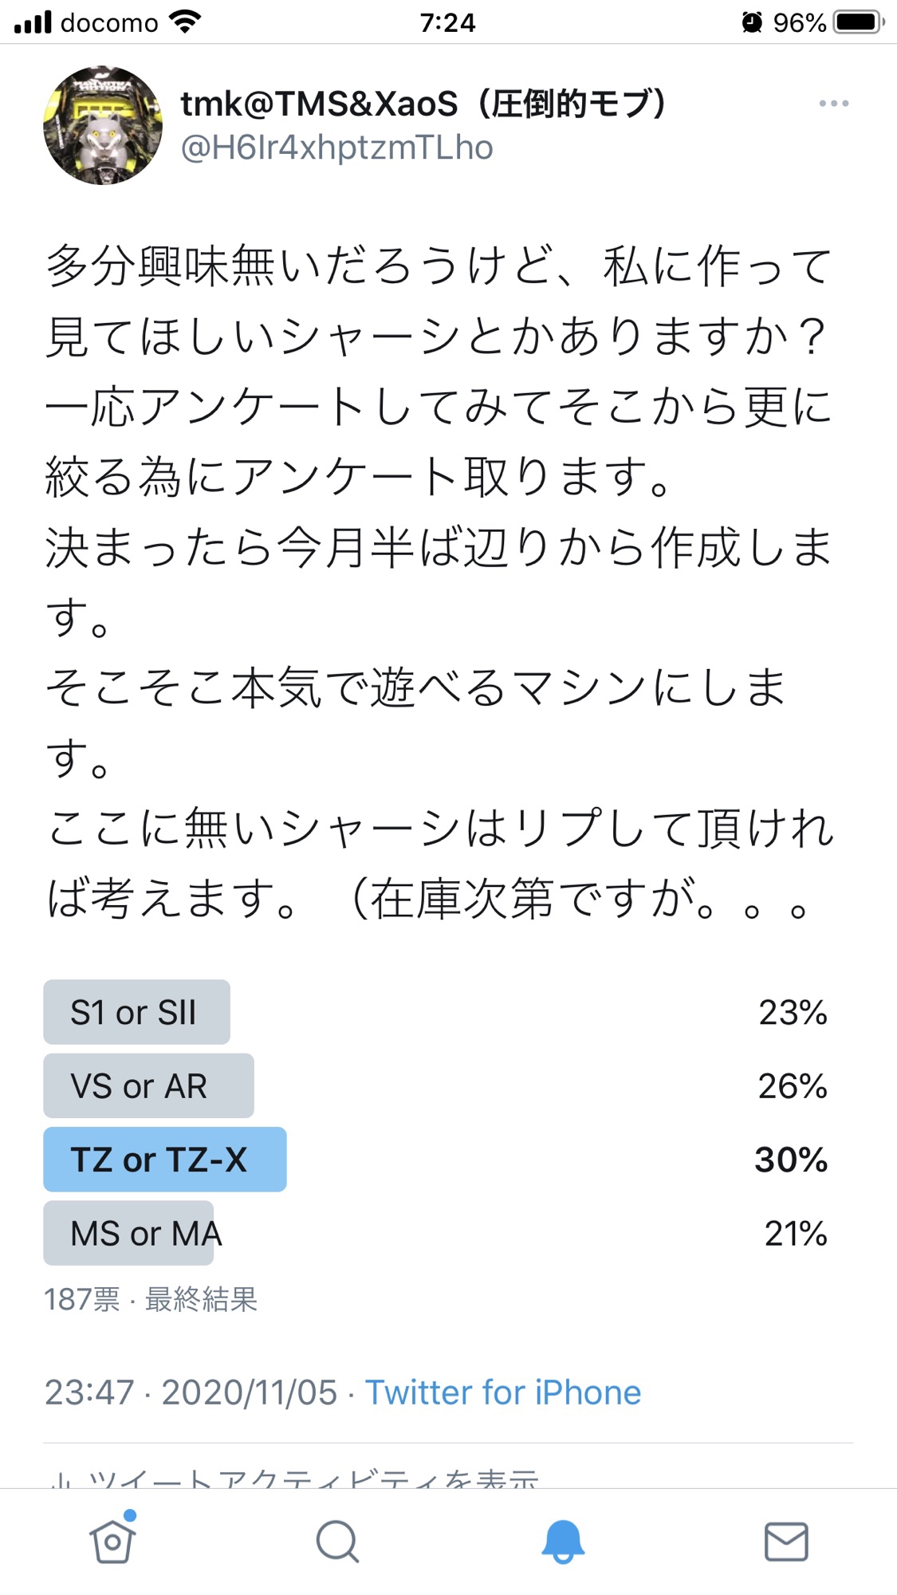
Task: Tap the battery indicator in status bar
Action: pyautogui.click(x=859, y=22)
